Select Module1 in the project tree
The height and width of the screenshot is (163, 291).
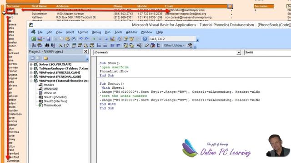coord(49,85)
